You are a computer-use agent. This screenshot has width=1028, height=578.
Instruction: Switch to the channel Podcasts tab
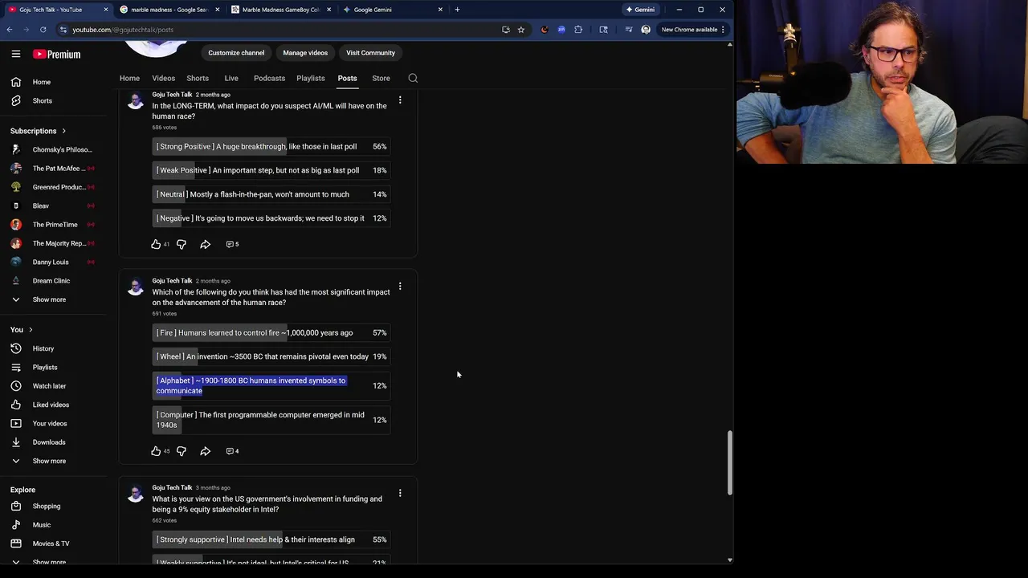[269, 79]
